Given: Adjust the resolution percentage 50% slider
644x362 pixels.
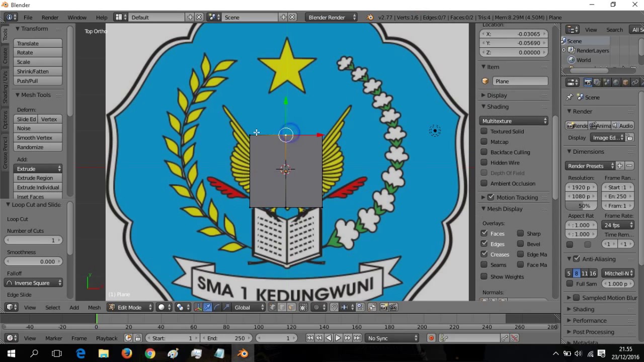Looking at the screenshot, I should click(x=581, y=206).
